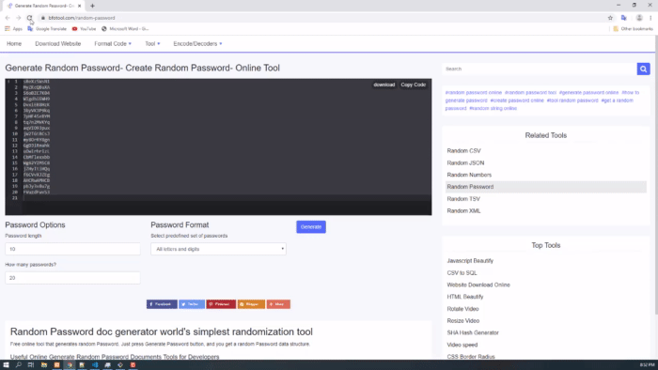Screen dimensions: 658x370
Task: Open HTML Beautify tool
Action: [x=465, y=297]
